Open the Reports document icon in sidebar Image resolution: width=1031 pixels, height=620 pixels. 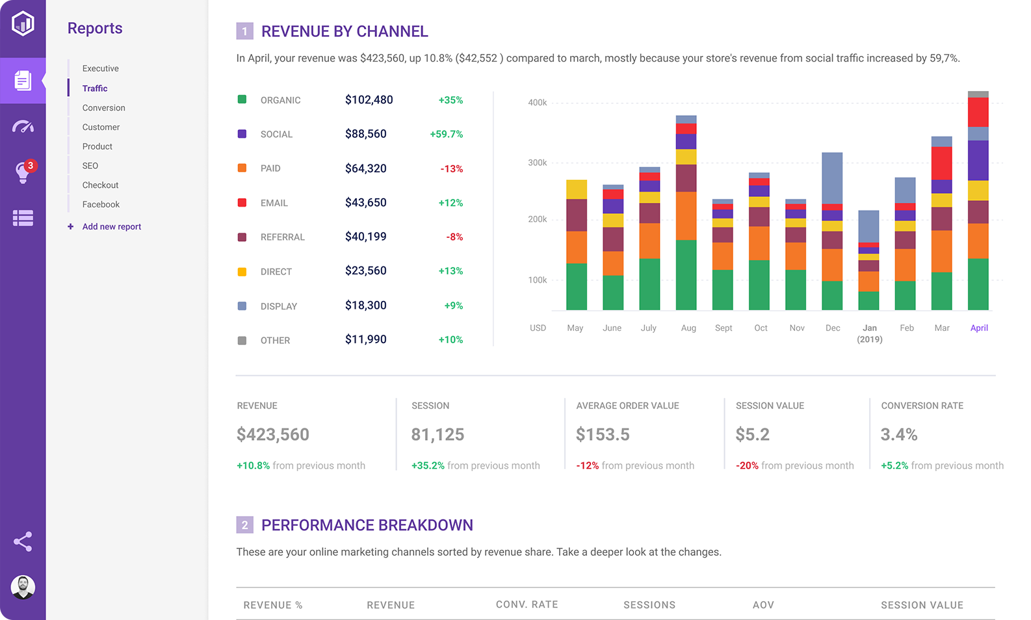tap(23, 81)
